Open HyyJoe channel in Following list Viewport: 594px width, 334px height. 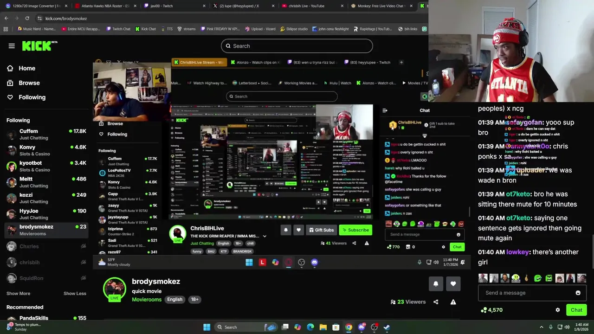coord(46,214)
